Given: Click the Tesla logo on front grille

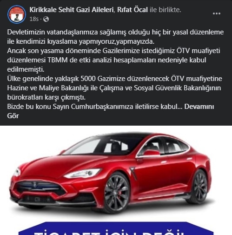Looking at the screenshot, I should tap(34, 184).
